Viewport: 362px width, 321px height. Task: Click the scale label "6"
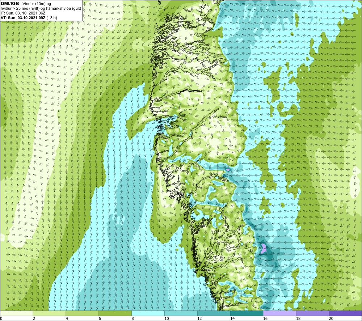point(100,318)
